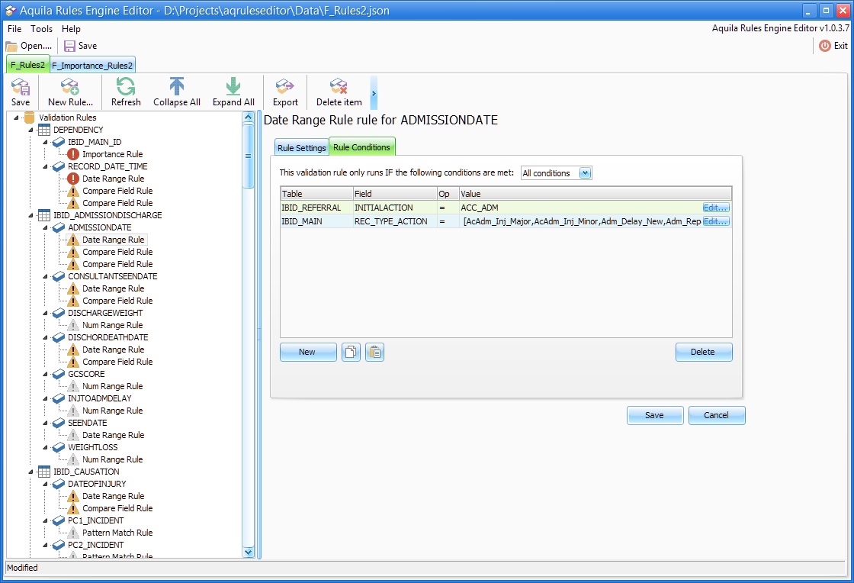Open the Tools menu
The image size is (854, 583).
[42, 29]
